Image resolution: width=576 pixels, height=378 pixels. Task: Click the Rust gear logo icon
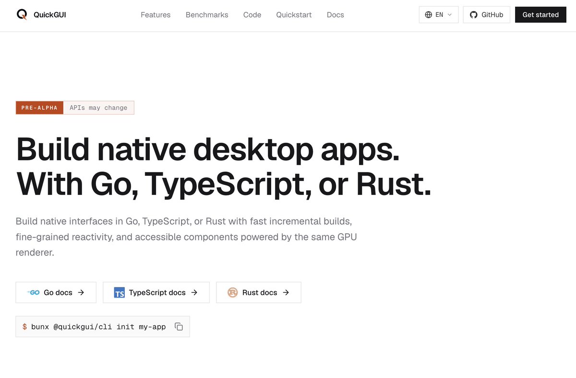coord(233,292)
